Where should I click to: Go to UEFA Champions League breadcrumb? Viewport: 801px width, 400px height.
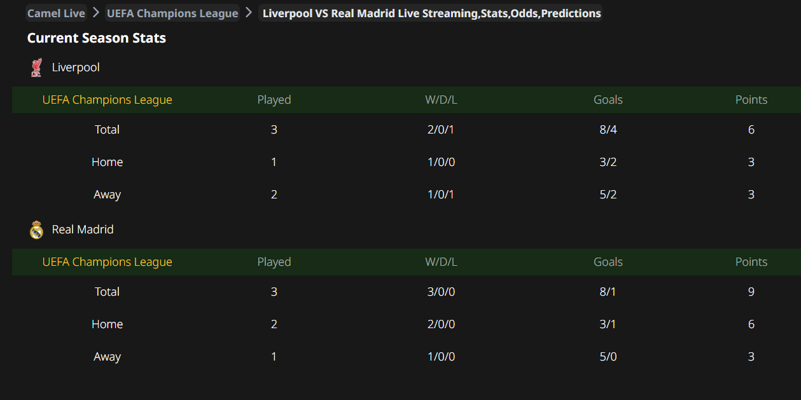pos(172,13)
